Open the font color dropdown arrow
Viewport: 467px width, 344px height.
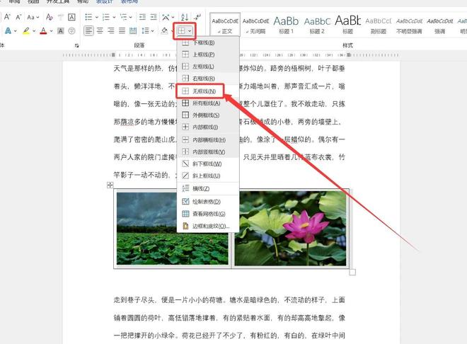point(52,31)
